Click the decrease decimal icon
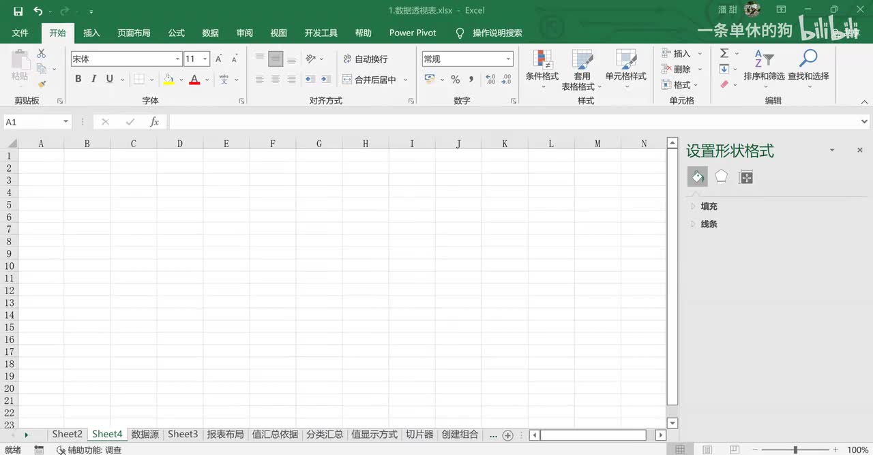 click(x=506, y=80)
